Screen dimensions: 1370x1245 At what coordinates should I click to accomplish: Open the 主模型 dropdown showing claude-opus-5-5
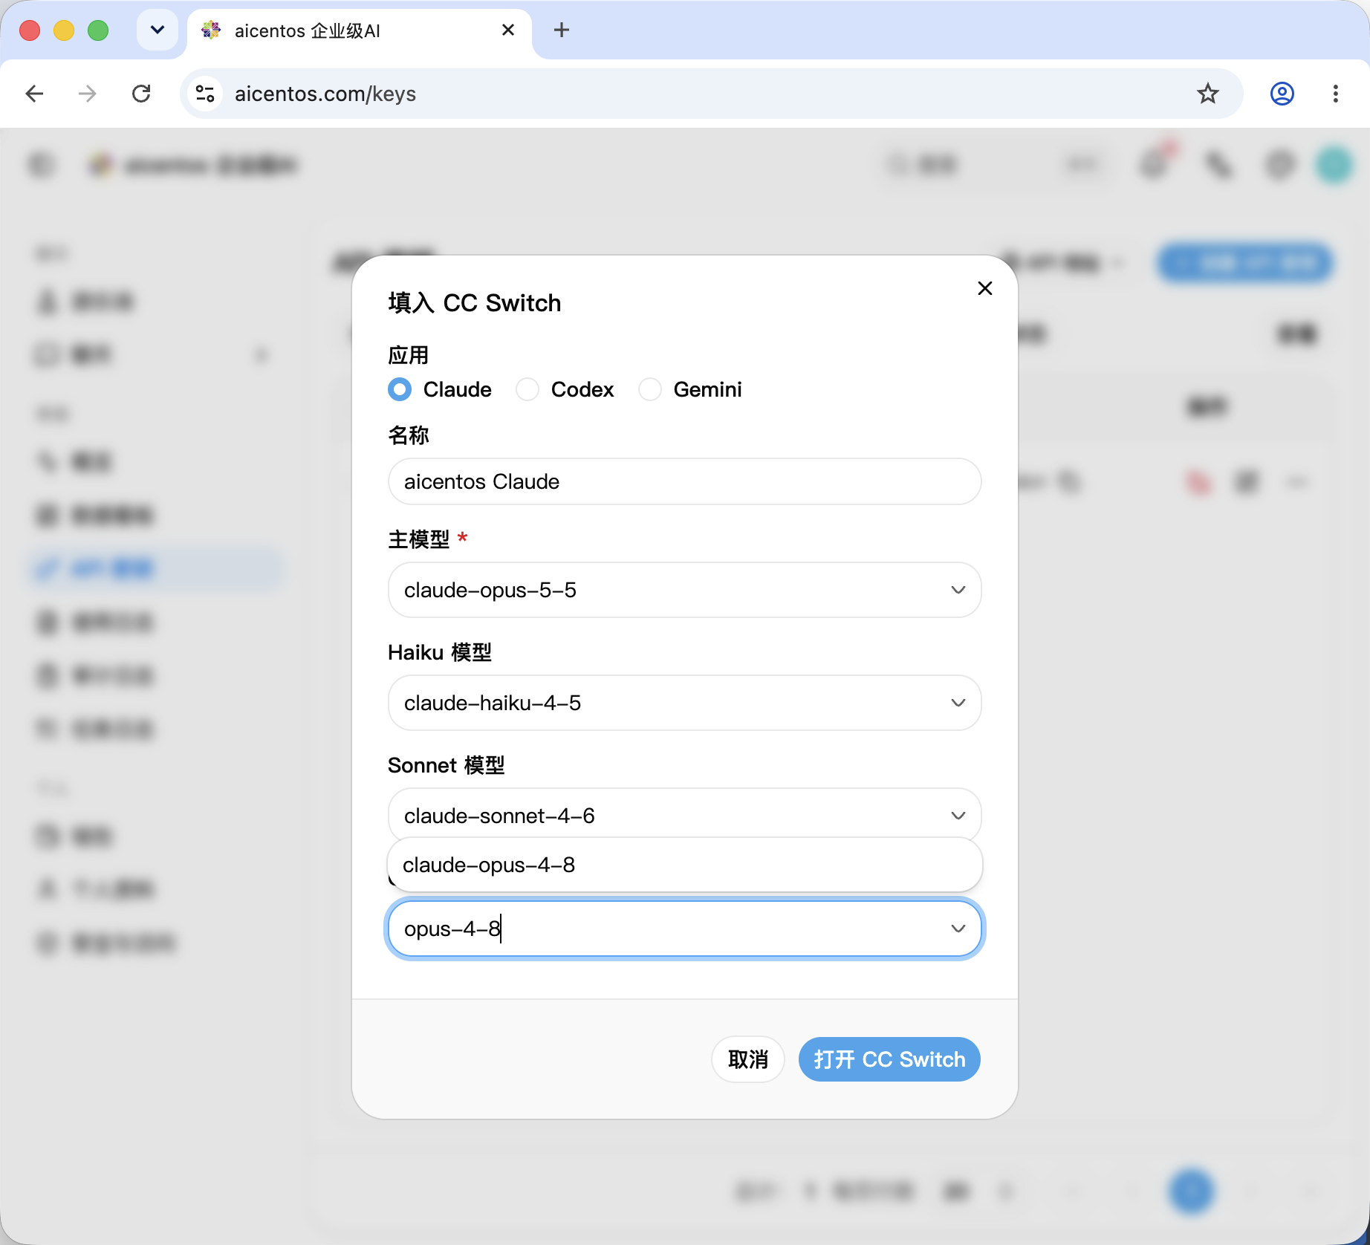click(684, 590)
